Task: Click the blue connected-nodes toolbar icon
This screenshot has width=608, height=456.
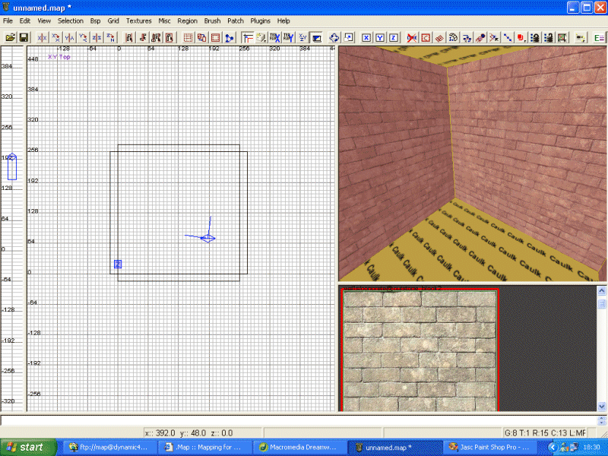Action: [x=230, y=37]
